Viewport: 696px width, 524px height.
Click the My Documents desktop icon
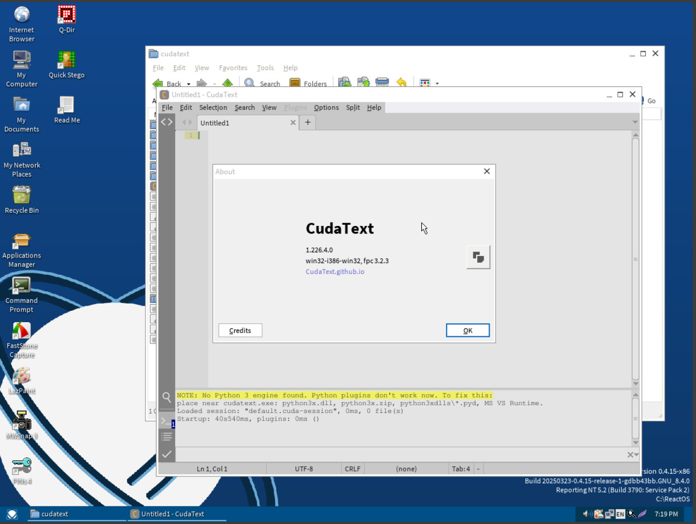tap(22, 114)
